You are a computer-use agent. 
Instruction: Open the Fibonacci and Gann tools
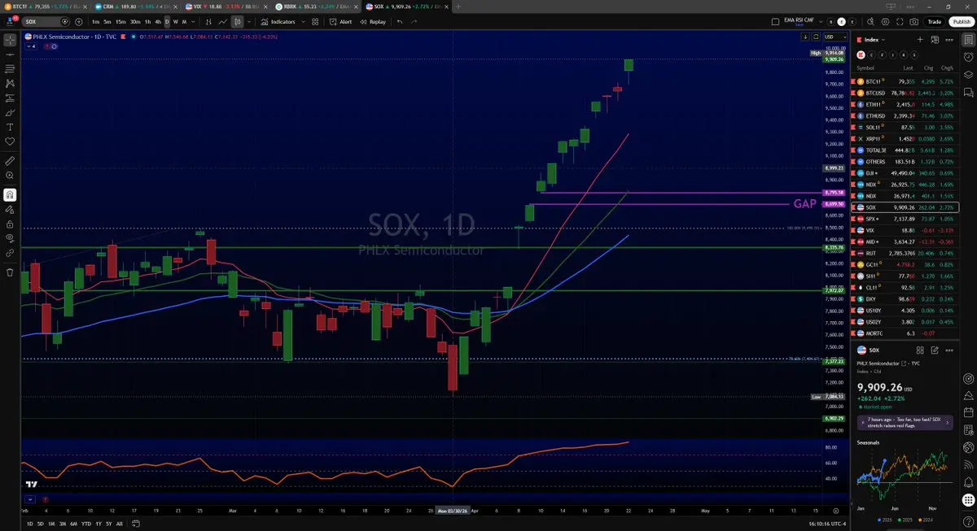pos(9,69)
